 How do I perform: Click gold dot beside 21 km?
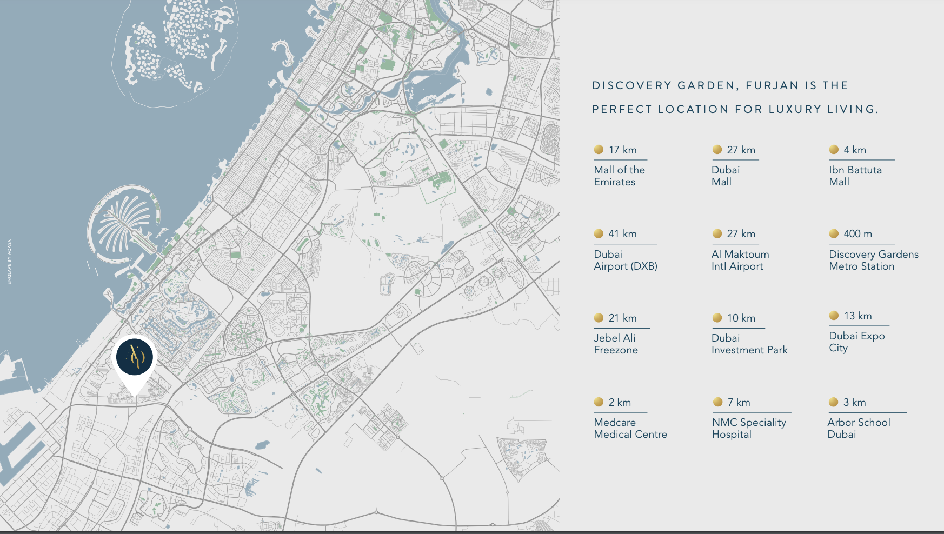599,318
